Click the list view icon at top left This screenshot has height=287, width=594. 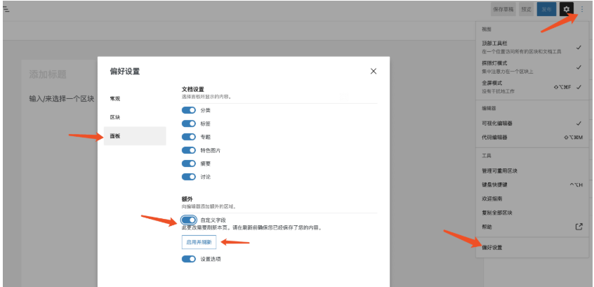click(6, 9)
